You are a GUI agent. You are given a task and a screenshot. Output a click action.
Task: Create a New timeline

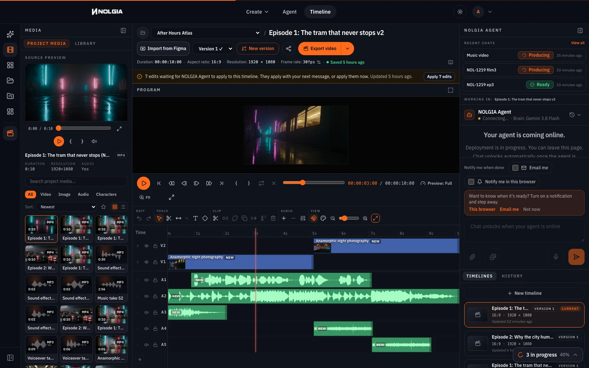click(x=524, y=293)
